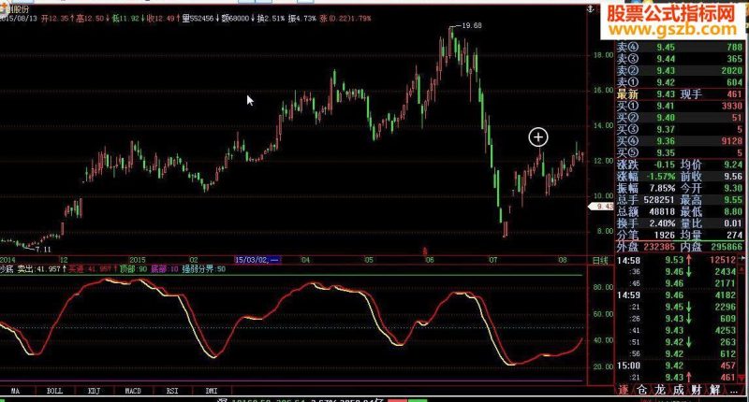Image resolution: width=749 pixels, height=402 pixels.
Task: Click the 9.43 current price arrow tag
Action: point(600,207)
